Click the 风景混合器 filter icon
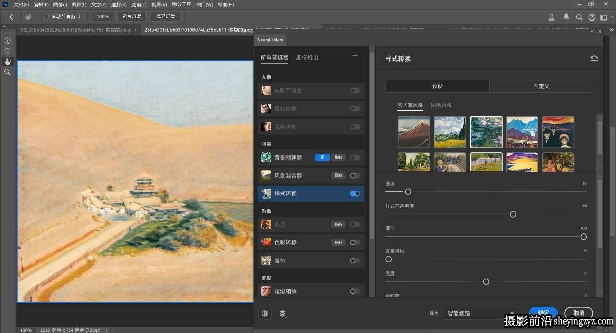The height and width of the screenshot is (333, 616). [266, 175]
